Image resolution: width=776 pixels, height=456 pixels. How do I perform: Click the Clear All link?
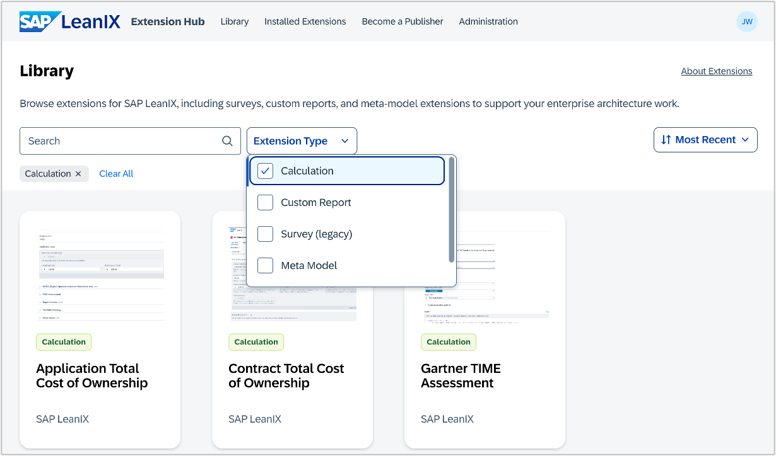116,174
